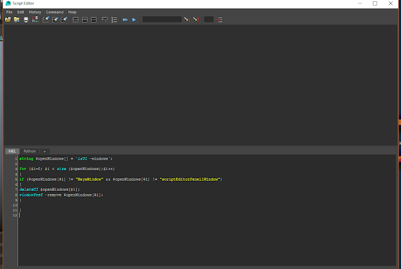Click the Source Script icon
This screenshot has height=269, width=401.
coord(17,19)
